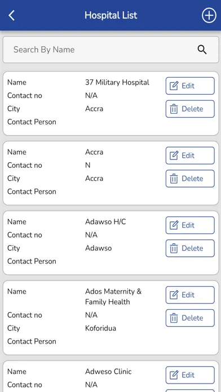
Task: Delete Adawso H/C entry
Action: (x=190, y=248)
